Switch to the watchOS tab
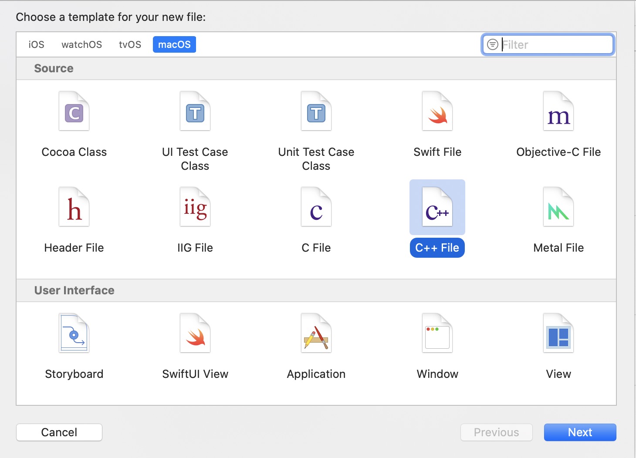 click(82, 44)
